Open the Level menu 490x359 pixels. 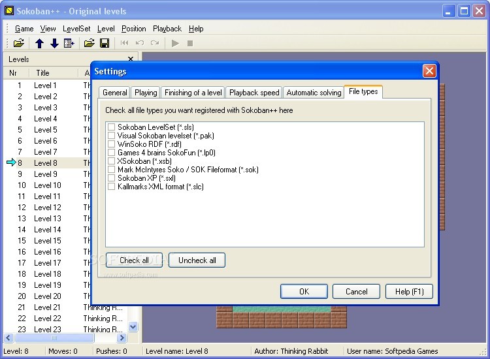point(106,29)
